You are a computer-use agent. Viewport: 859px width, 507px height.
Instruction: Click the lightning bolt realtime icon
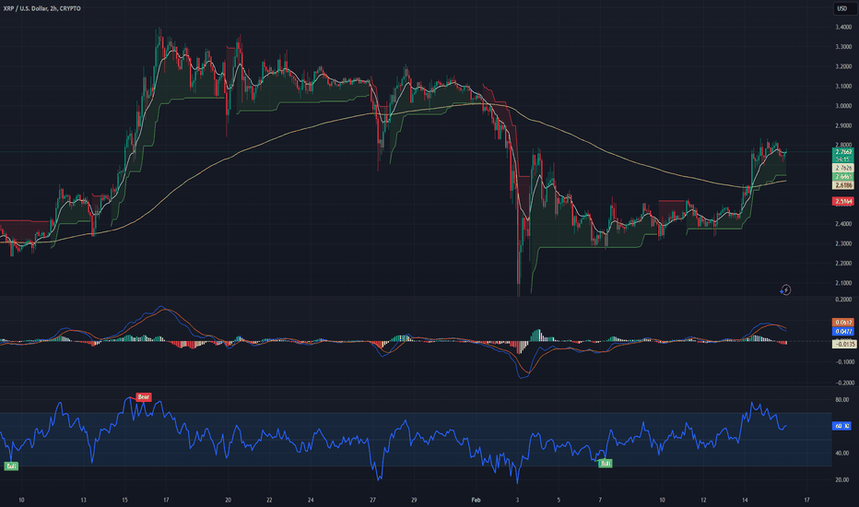pos(785,290)
